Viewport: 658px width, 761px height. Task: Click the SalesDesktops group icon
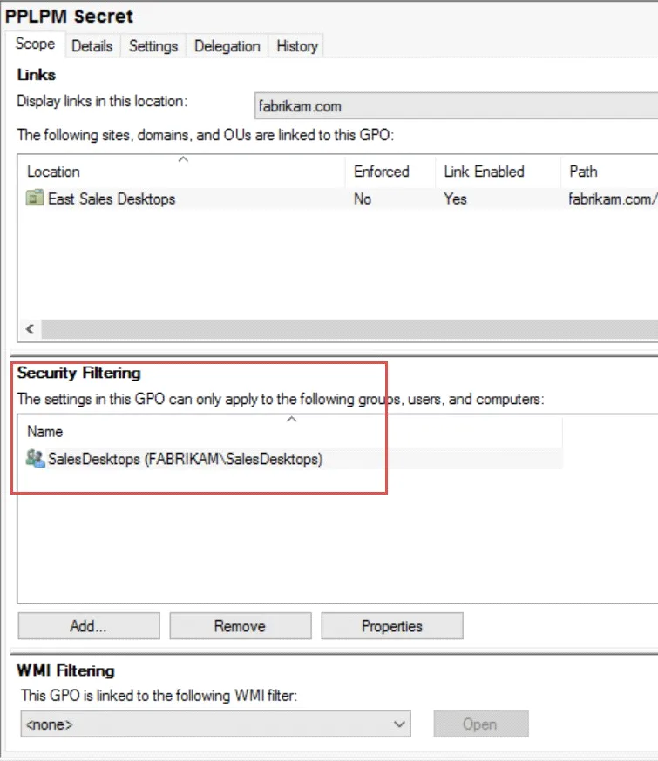click(x=36, y=459)
